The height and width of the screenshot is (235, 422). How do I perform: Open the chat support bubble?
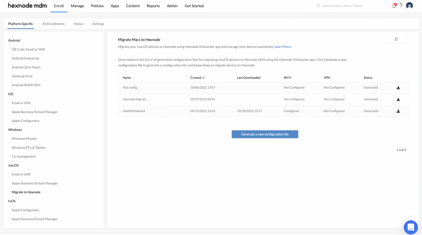411,227
